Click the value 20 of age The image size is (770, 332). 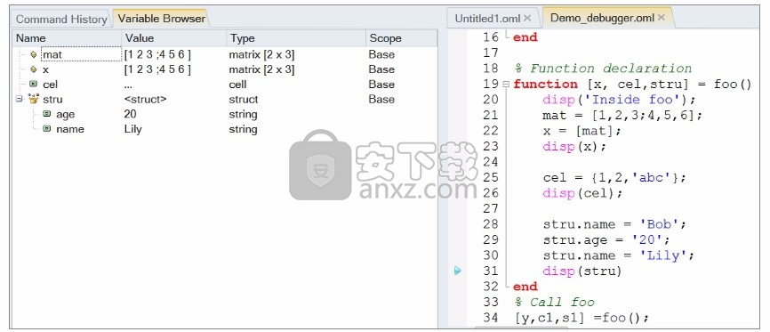tap(131, 114)
